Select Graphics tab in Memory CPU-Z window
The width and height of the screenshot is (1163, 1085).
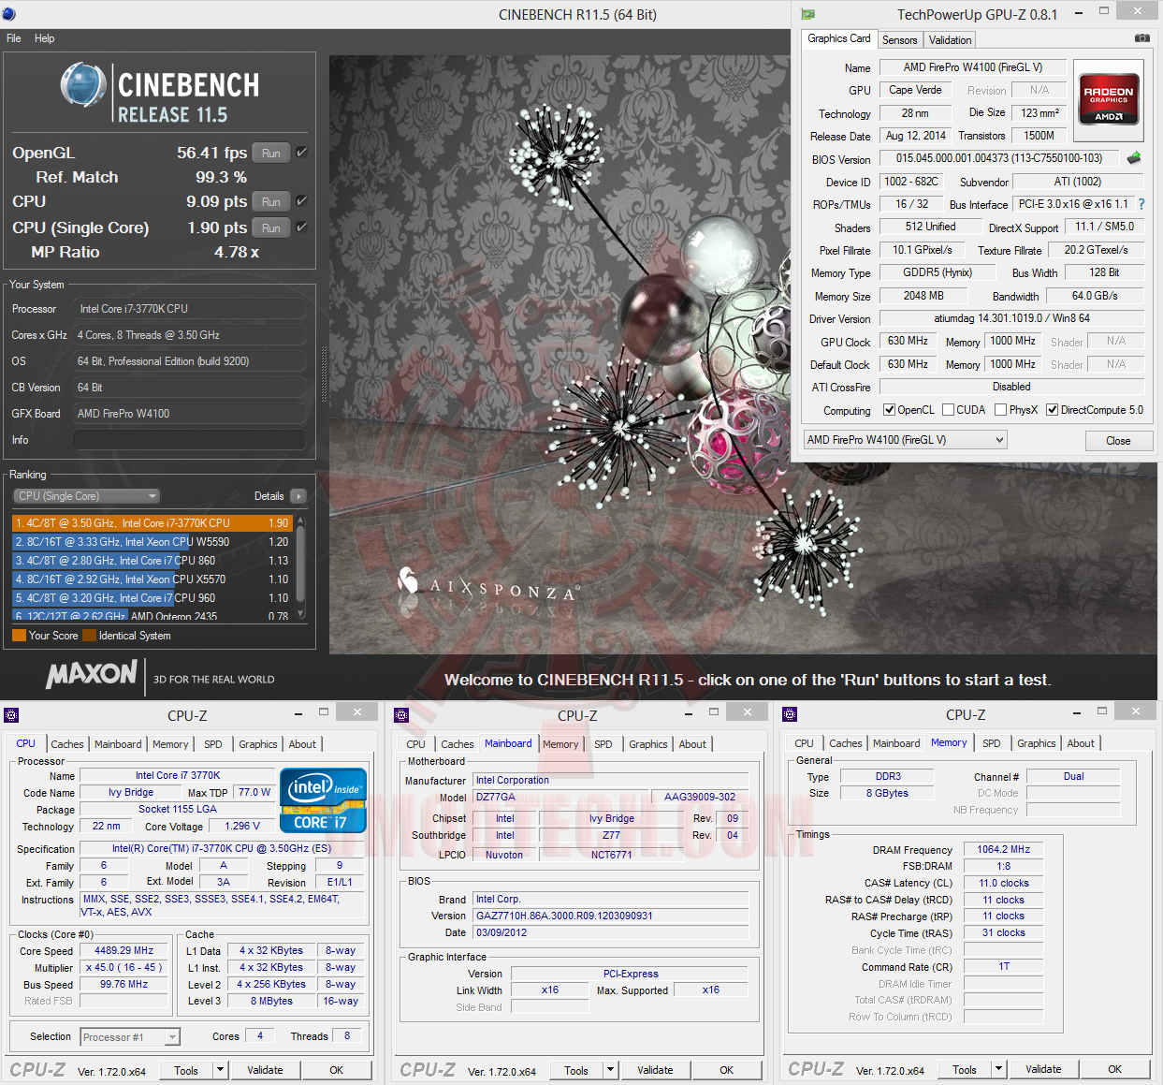tap(1037, 743)
